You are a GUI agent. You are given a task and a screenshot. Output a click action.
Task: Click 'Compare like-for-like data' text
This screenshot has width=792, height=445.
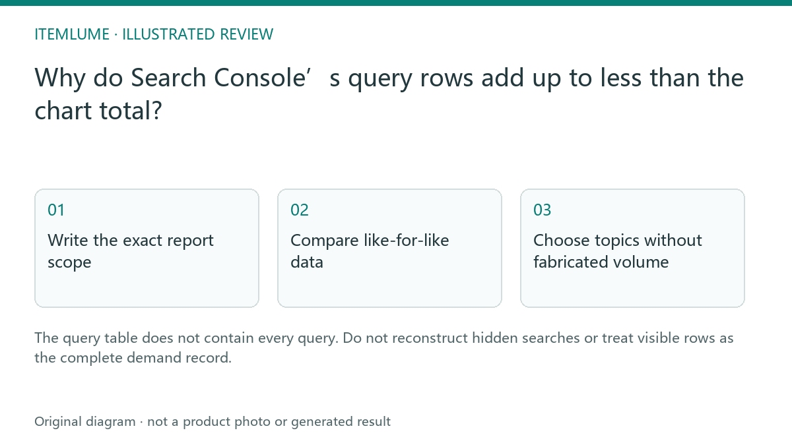370,251
